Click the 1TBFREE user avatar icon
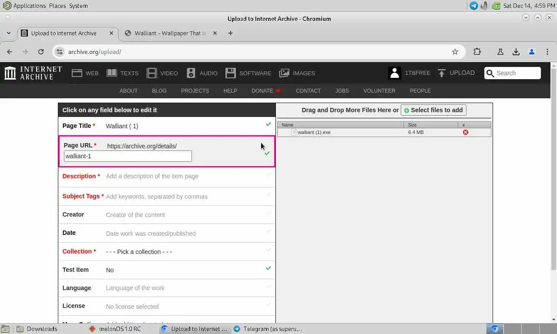Screen dimensions: 557x334 tap(395, 73)
